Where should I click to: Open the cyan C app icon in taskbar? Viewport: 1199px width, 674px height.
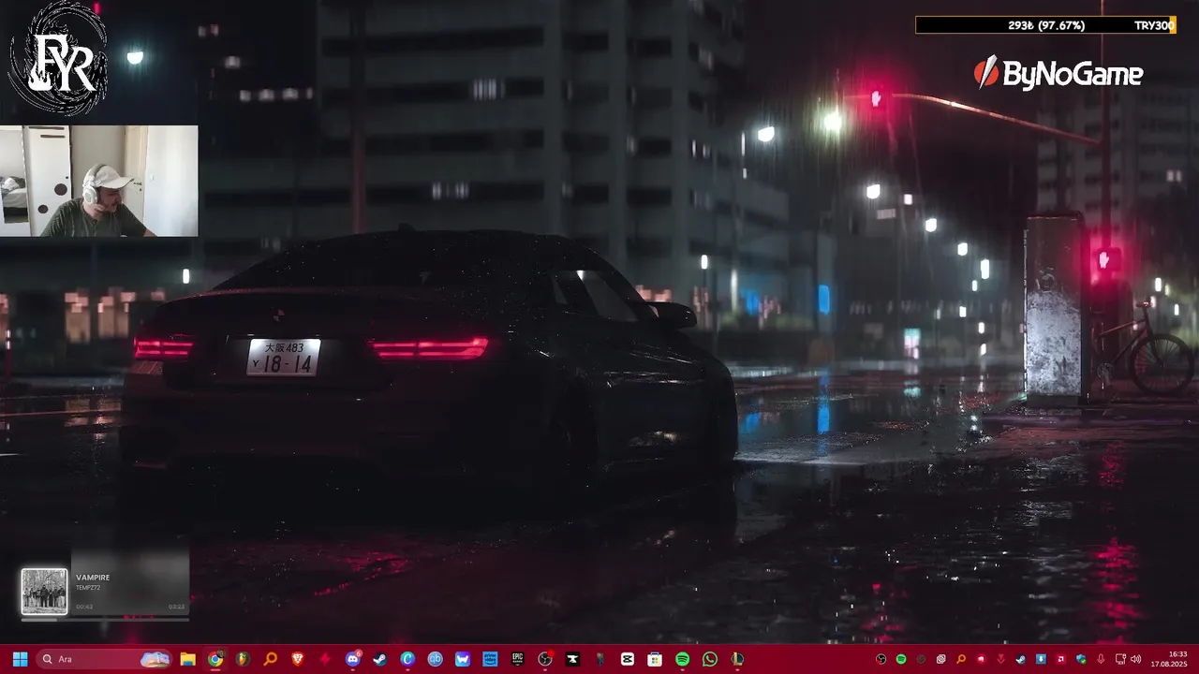click(407, 659)
